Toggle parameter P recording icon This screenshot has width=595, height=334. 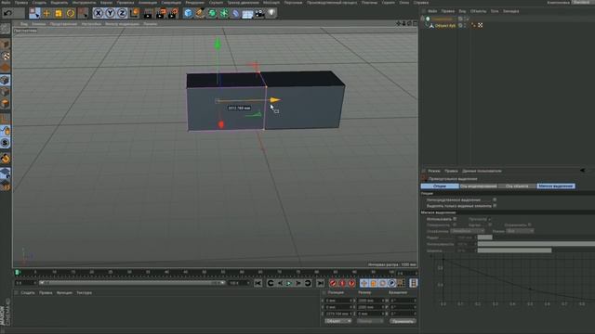pos(392,283)
